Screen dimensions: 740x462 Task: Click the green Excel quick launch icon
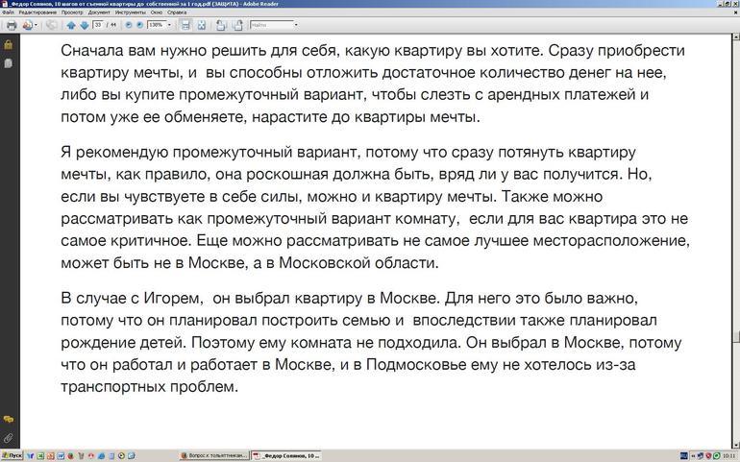[40, 456]
